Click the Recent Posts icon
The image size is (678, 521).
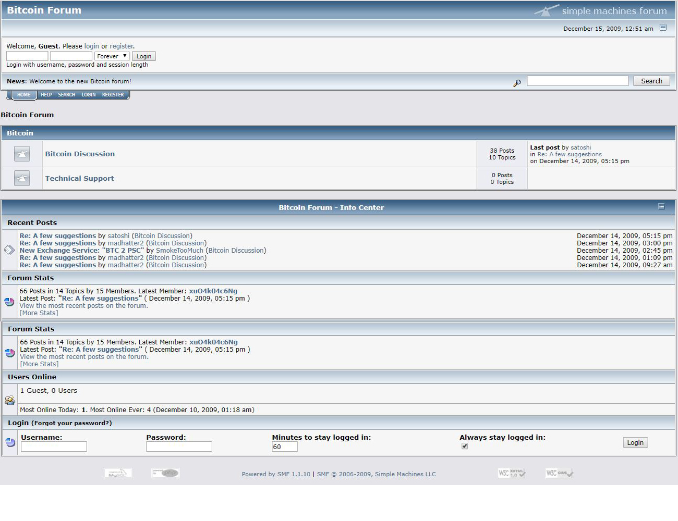click(x=9, y=250)
